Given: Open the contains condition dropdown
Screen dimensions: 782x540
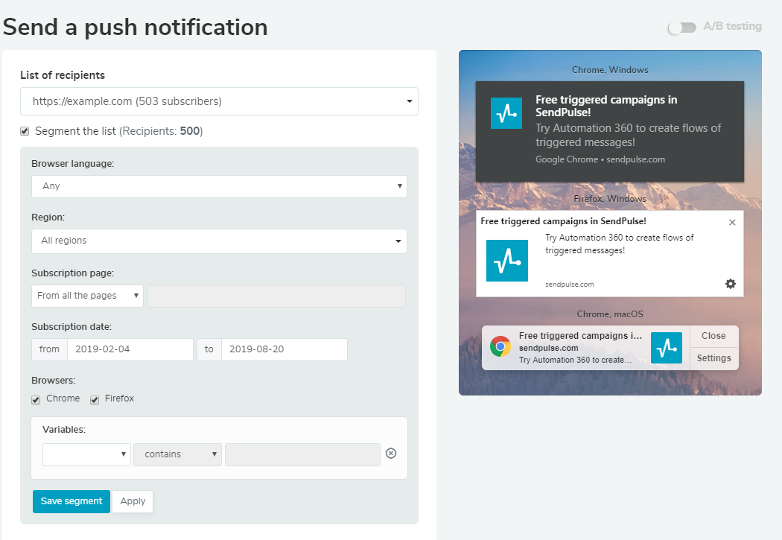Looking at the screenshot, I should pyautogui.click(x=177, y=455).
